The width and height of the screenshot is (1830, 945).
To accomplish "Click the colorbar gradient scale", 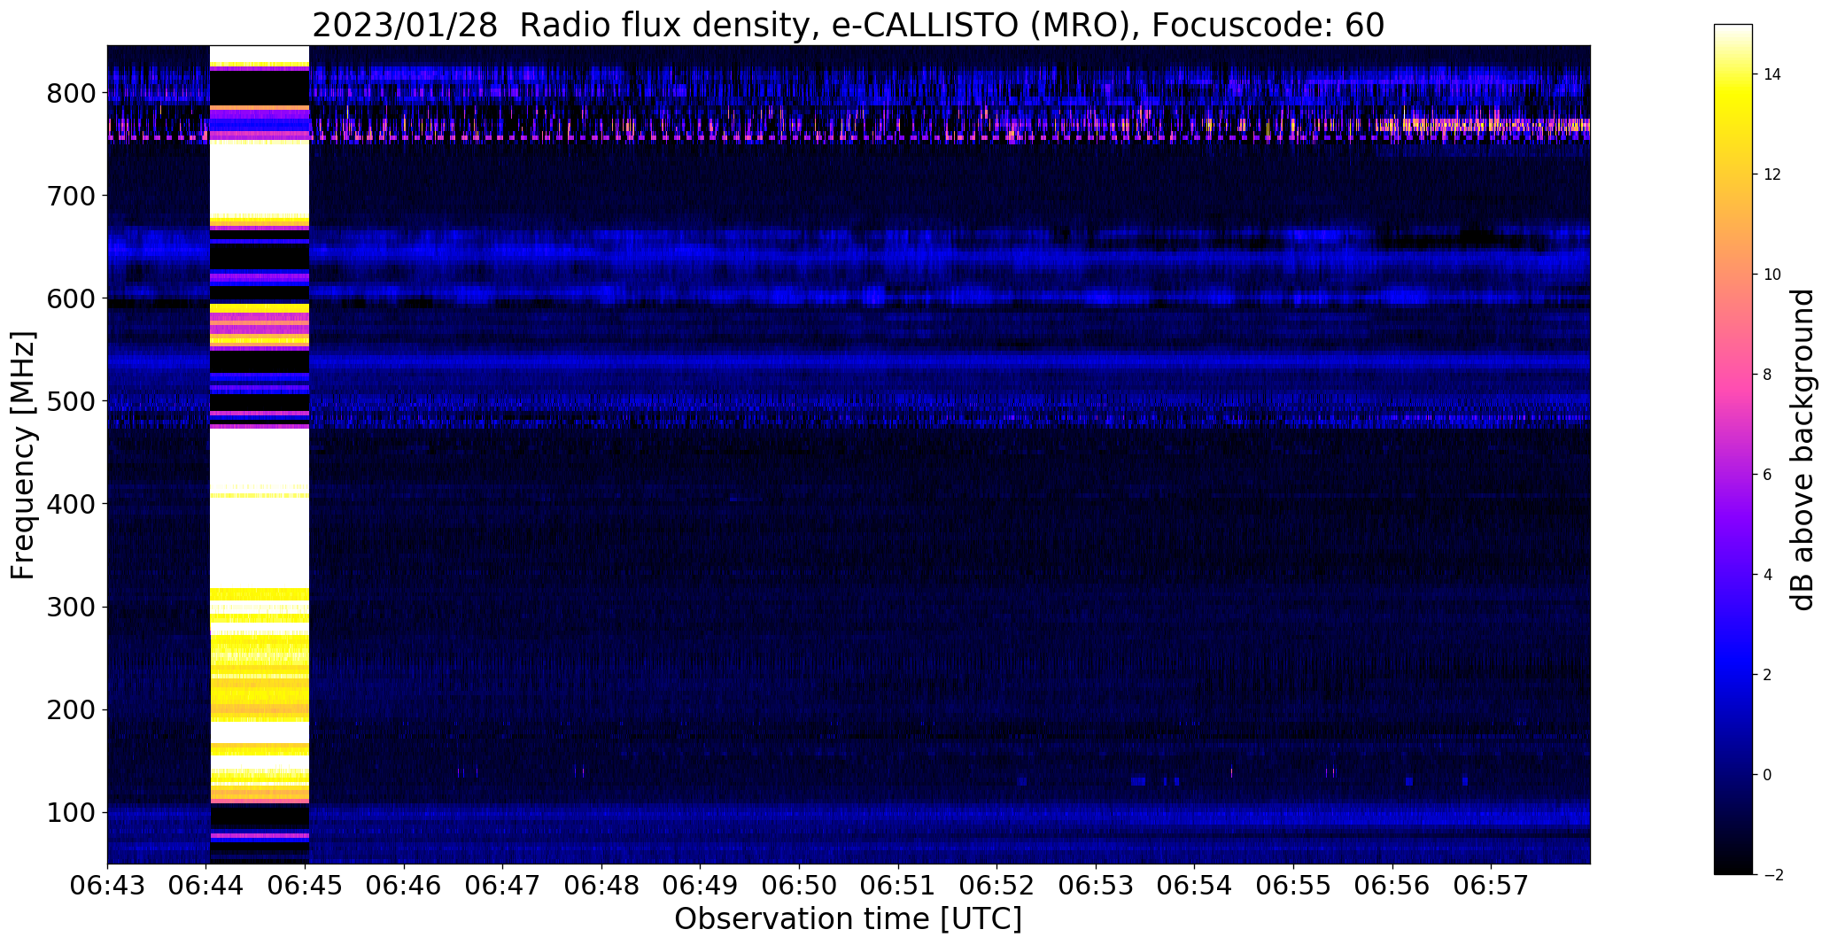I will point(1733,449).
